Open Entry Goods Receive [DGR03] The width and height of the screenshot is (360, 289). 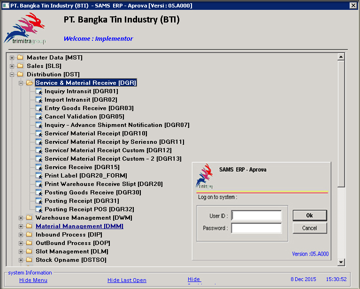click(x=89, y=108)
